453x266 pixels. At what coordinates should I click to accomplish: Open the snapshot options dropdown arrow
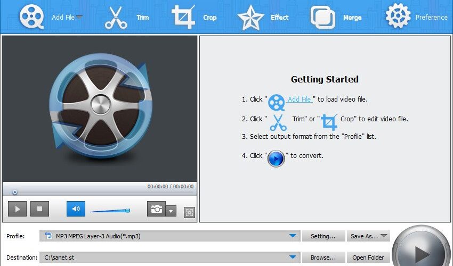point(171,211)
